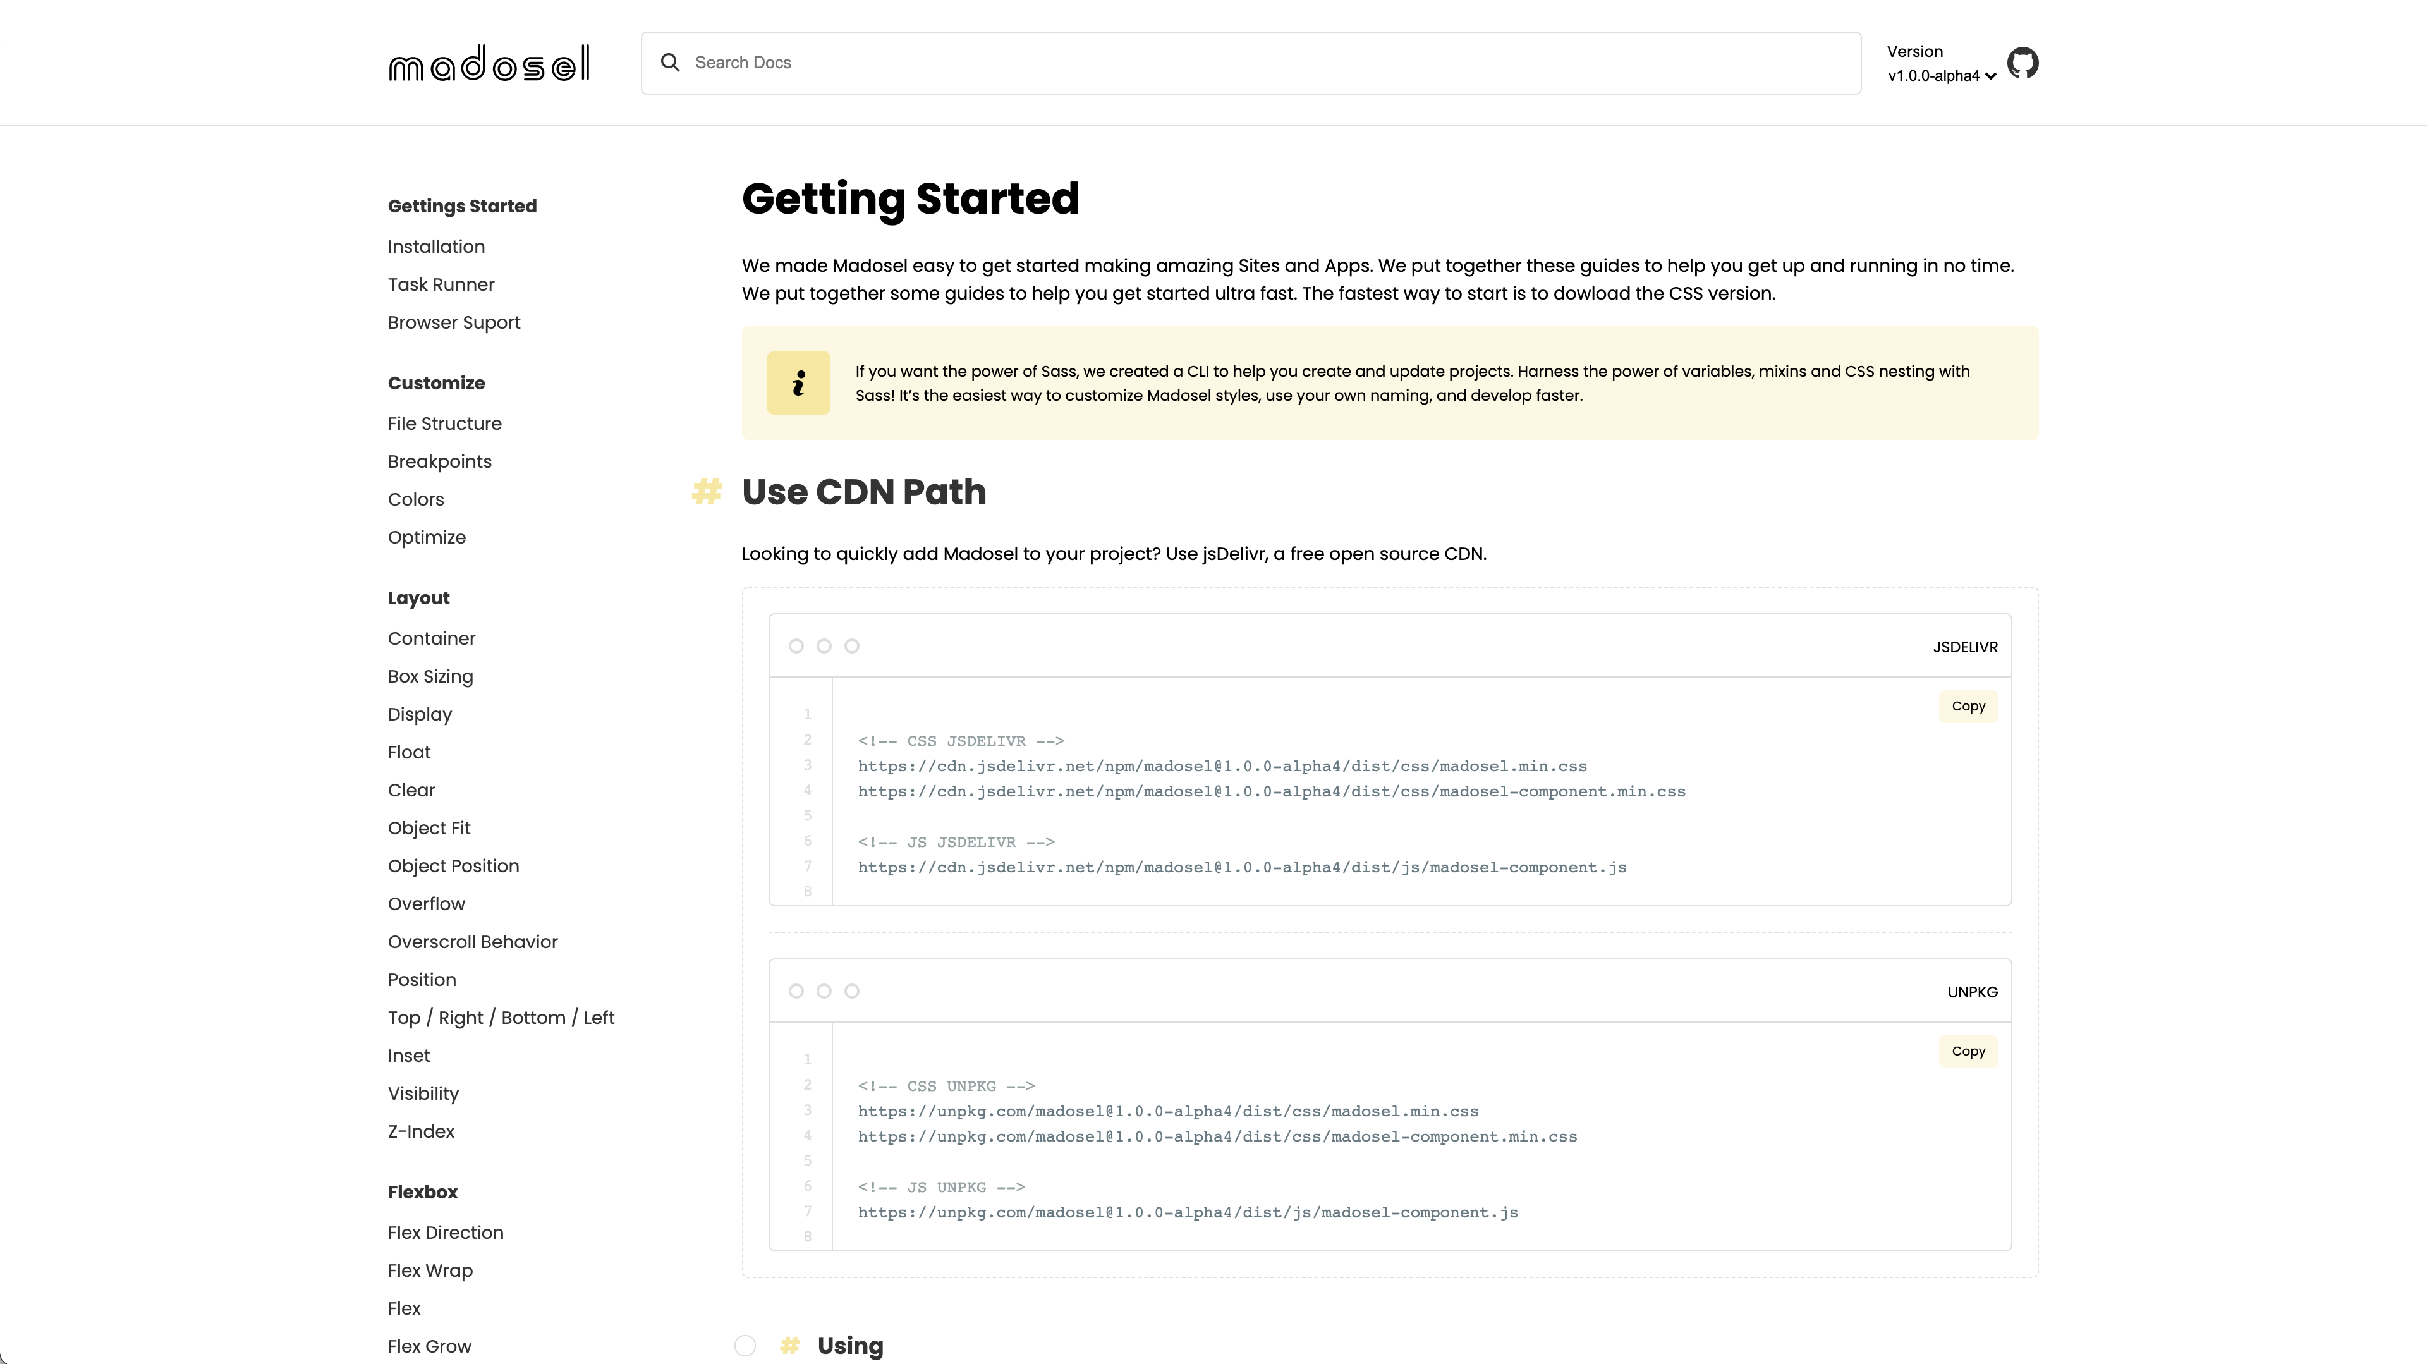Screen dimensions: 2427x1364
Task: Go to the Visibility page
Action: coord(423,1093)
